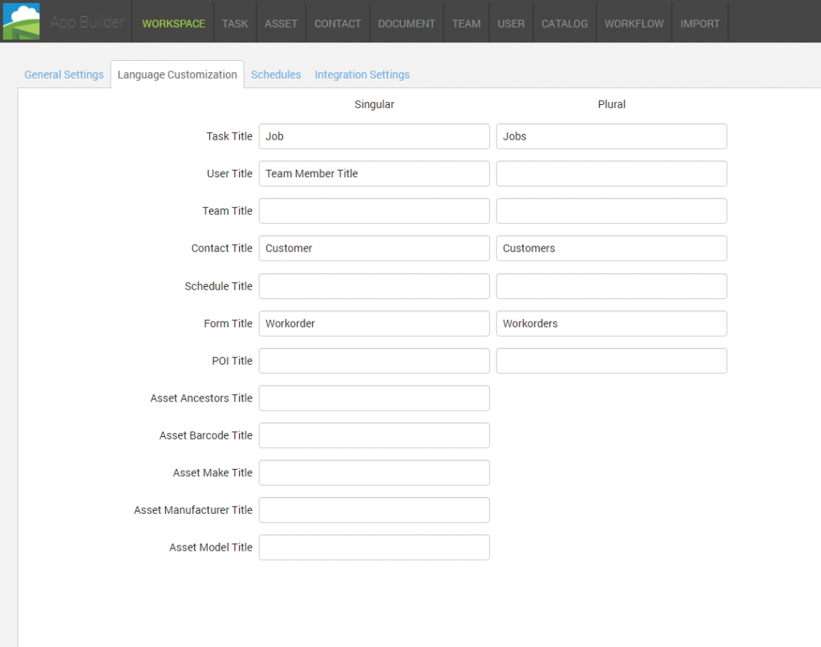Open the IMPORT menu
The width and height of the screenshot is (821, 647).
(700, 24)
